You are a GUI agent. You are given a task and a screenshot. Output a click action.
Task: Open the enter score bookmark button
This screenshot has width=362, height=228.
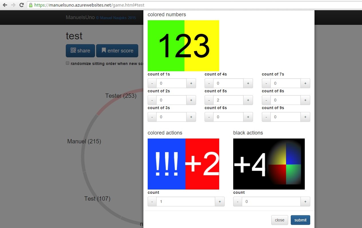(x=117, y=51)
